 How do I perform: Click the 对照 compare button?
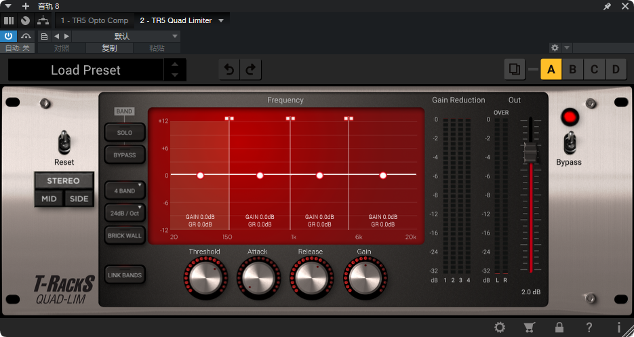62,48
